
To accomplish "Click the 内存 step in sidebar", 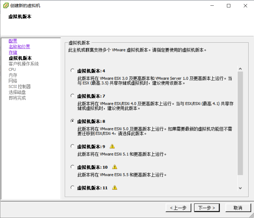I will 13,75.
